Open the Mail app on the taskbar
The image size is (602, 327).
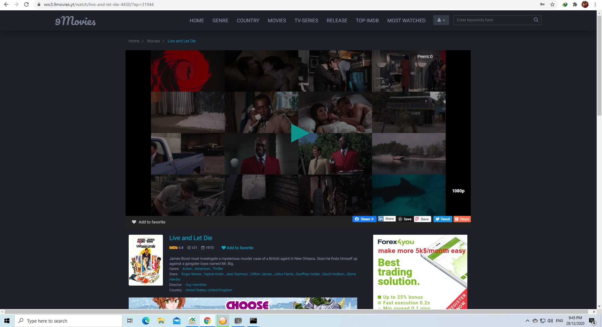point(177,321)
